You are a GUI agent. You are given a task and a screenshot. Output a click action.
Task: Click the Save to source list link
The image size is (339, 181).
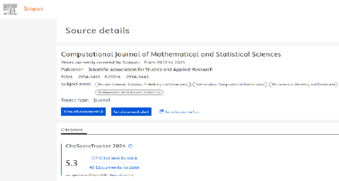(182, 112)
